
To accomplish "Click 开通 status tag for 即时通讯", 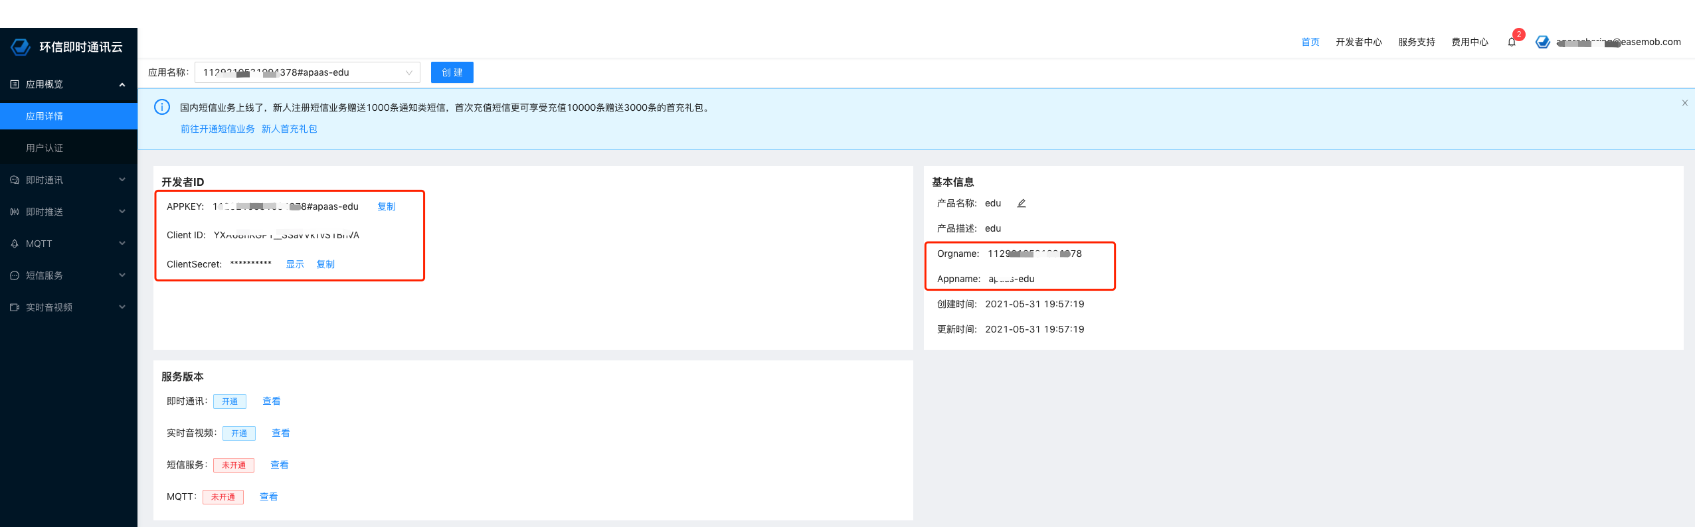I will point(230,402).
